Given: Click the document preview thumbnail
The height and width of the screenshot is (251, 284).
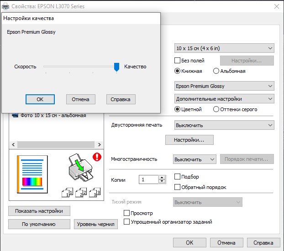Looking at the screenshot, I should (x=32, y=174).
